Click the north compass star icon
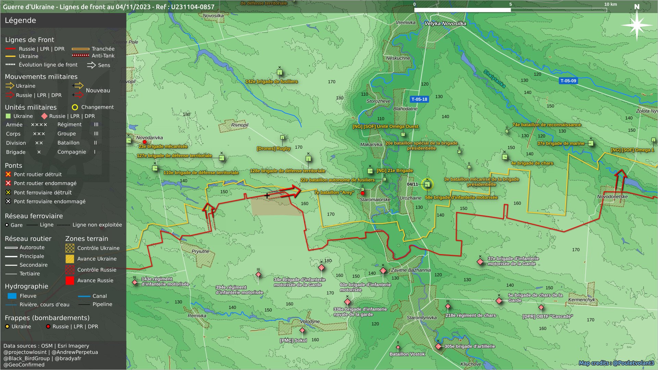This screenshot has height=370, width=658. pos(637,25)
